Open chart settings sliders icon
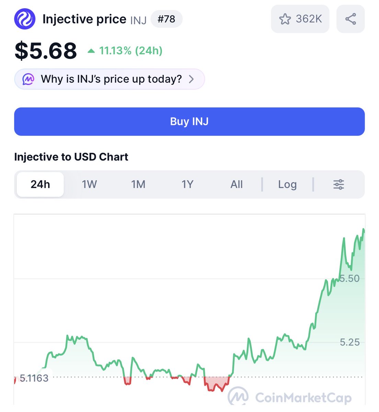Image resolution: width=379 pixels, height=412 pixels. click(x=338, y=184)
